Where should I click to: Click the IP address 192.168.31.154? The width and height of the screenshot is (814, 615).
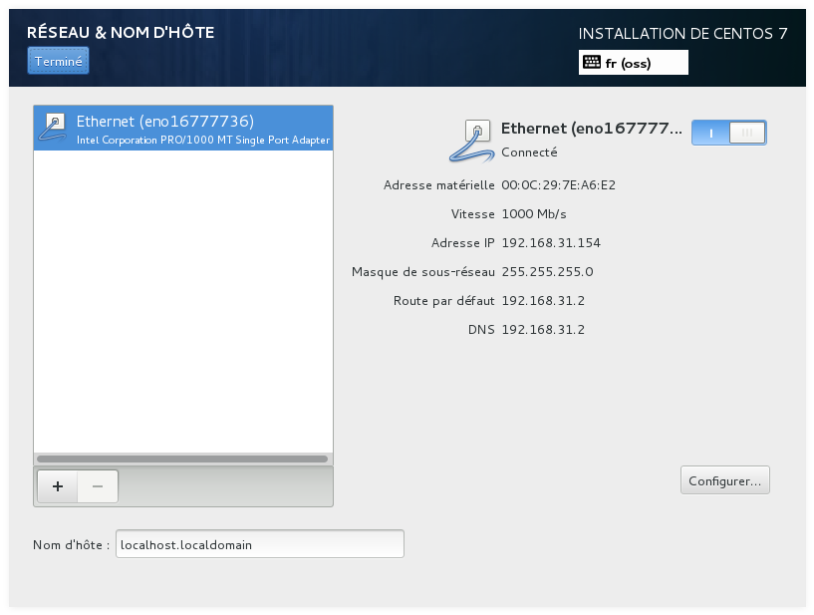tap(551, 243)
